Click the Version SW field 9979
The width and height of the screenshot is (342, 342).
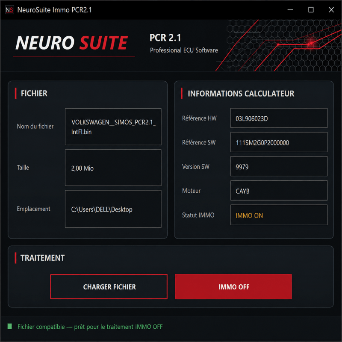click(x=279, y=166)
